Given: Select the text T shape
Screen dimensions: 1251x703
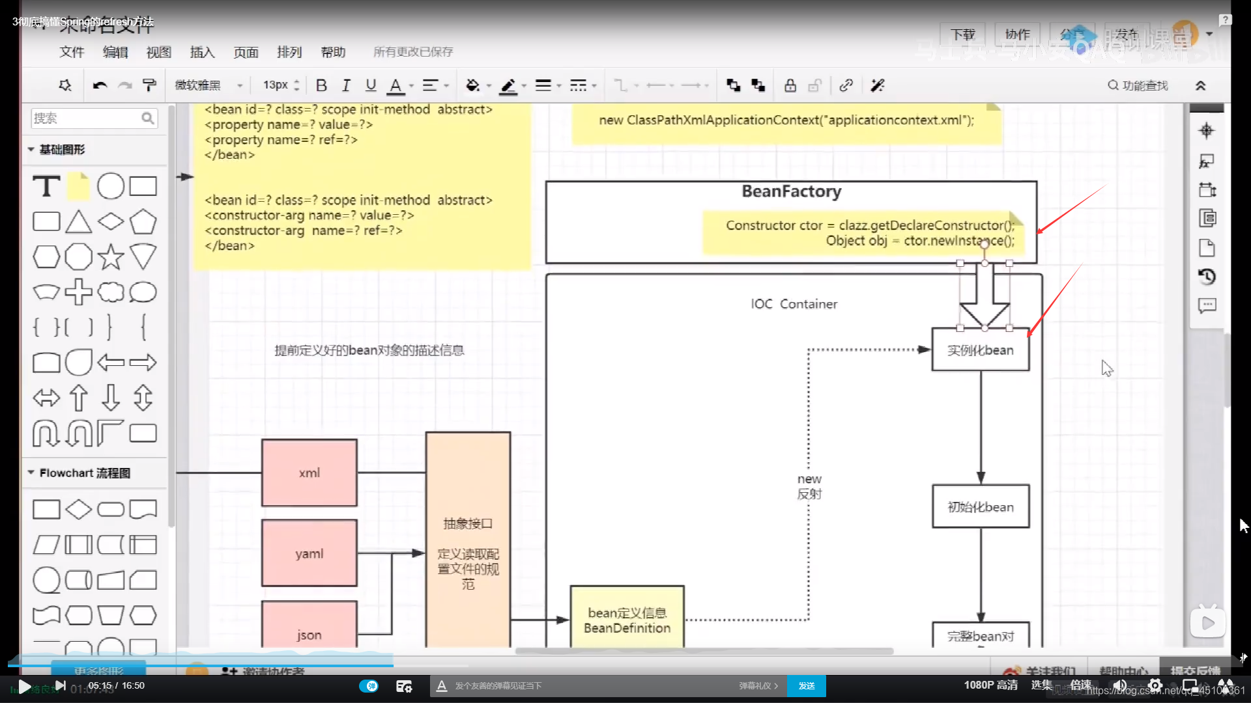Looking at the screenshot, I should (46, 187).
